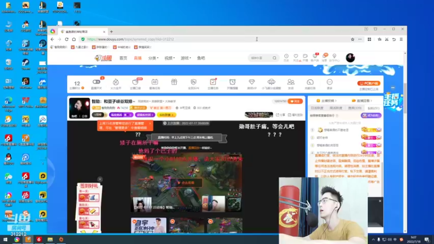Viewport: 434px width, 244px height.
Task: Open the 直播 nav item
Action: [138, 58]
